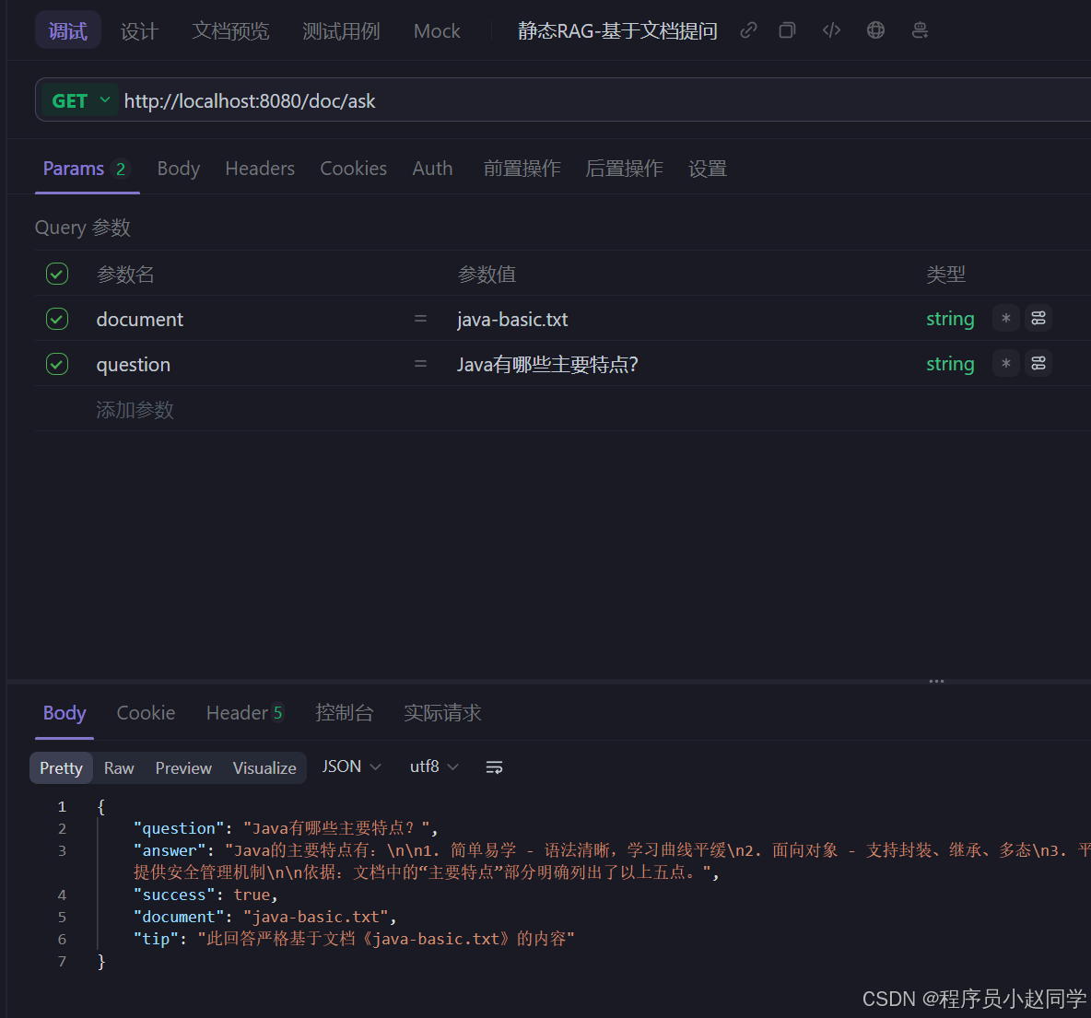
Task: Disable the question parameter checkbox
Action: [56, 363]
